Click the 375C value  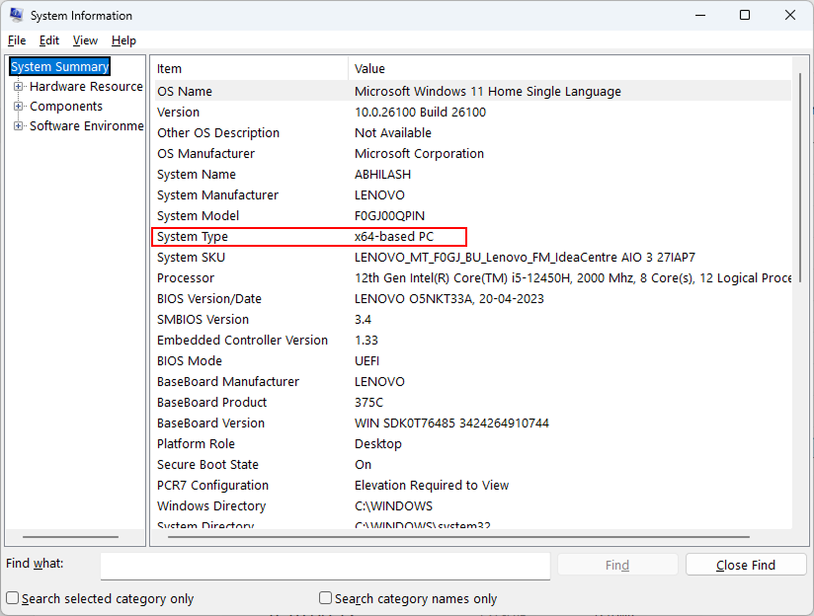(x=368, y=403)
